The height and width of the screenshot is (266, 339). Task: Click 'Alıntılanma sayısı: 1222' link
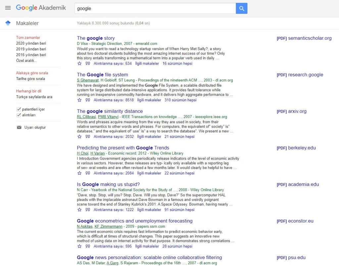[114, 210]
